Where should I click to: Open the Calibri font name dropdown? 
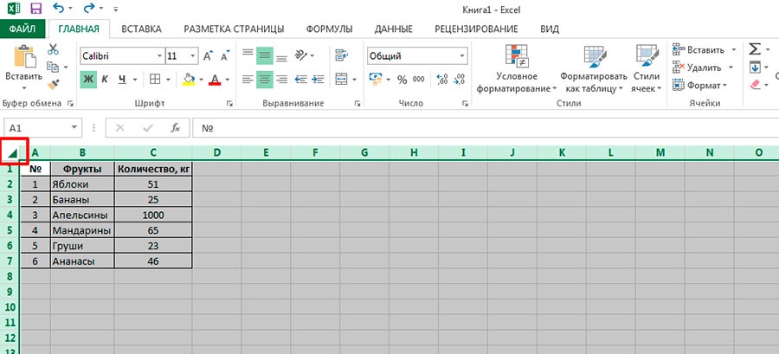click(158, 55)
